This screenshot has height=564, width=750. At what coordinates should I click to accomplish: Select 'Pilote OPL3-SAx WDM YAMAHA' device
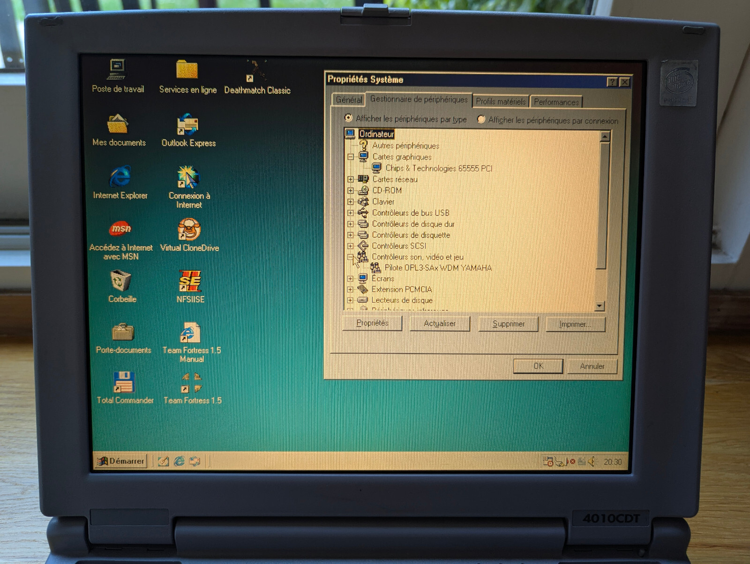(x=438, y=268)
